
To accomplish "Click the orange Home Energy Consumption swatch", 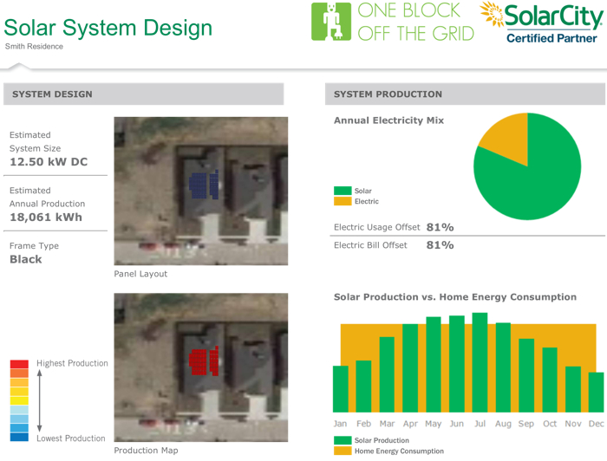I will coord(343,451).
